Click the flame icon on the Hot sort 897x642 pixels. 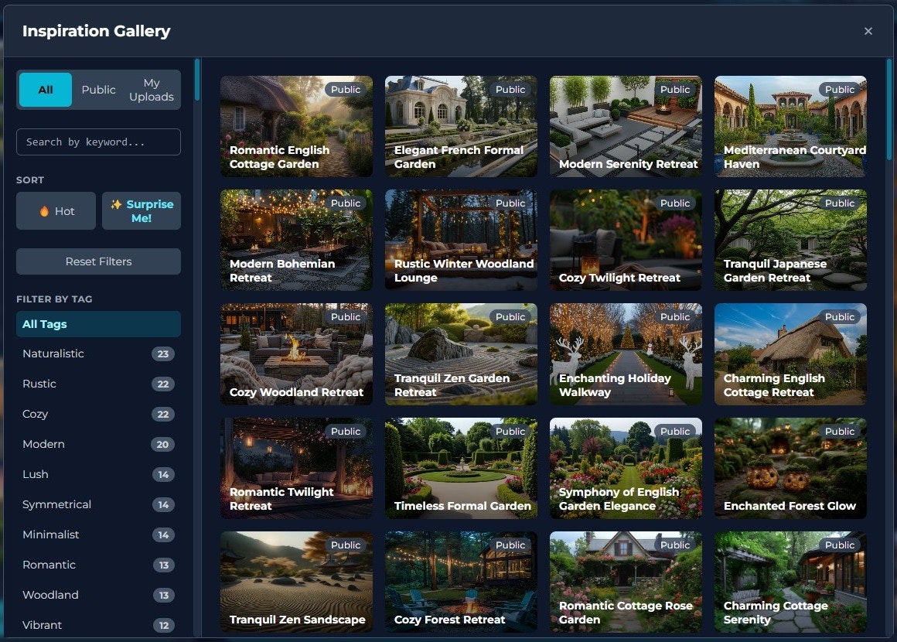pyautogui.click(x=43, y=210)
